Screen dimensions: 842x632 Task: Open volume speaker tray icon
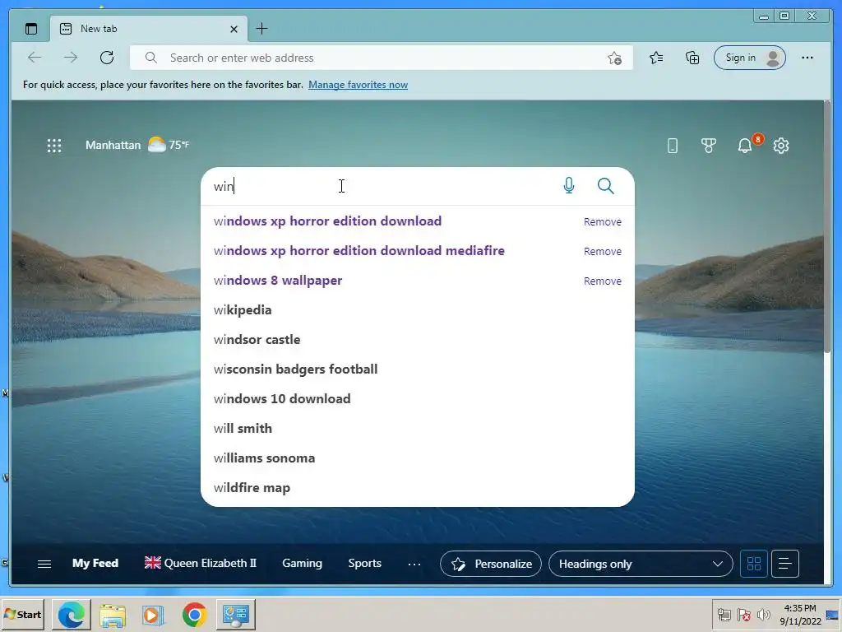coord(763,614)
